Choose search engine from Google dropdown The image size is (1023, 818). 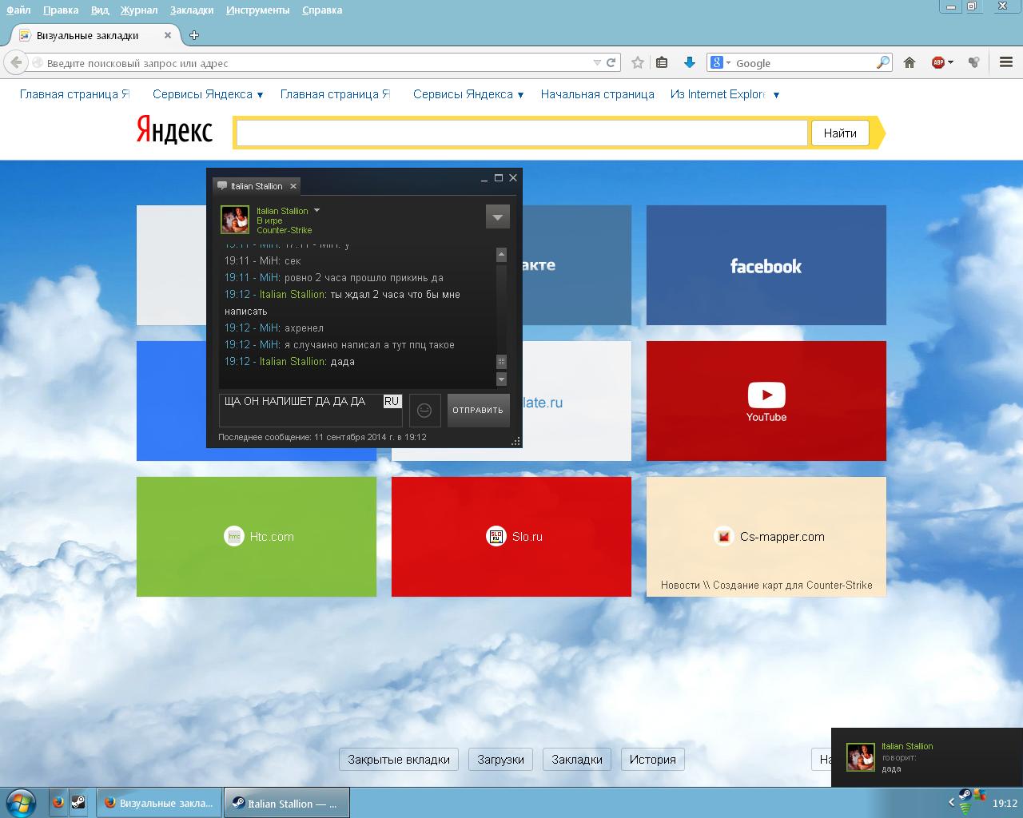[720, 62]
